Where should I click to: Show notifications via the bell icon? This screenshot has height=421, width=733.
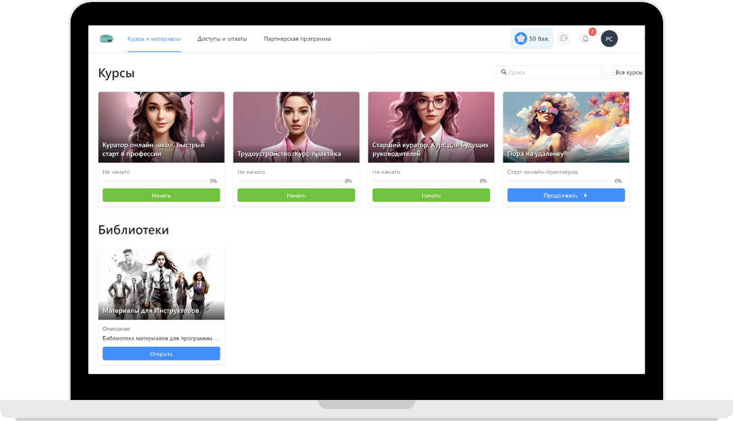pyautogui.click(x=585, y=39)
